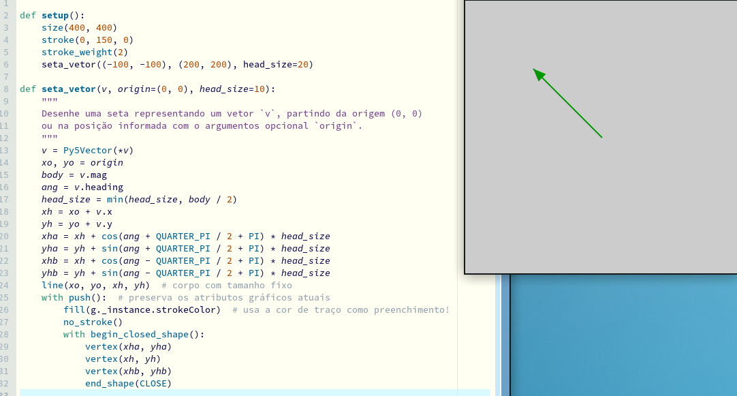Click the 'no_stroke()' line
Screen dimensions: 737x396
coord(93,322)
